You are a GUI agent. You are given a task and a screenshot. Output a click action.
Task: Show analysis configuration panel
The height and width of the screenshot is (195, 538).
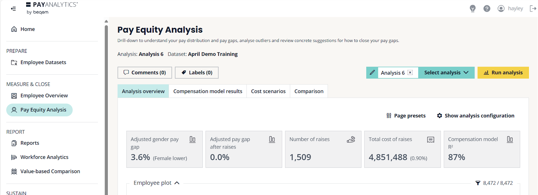(x=475, y=116)
